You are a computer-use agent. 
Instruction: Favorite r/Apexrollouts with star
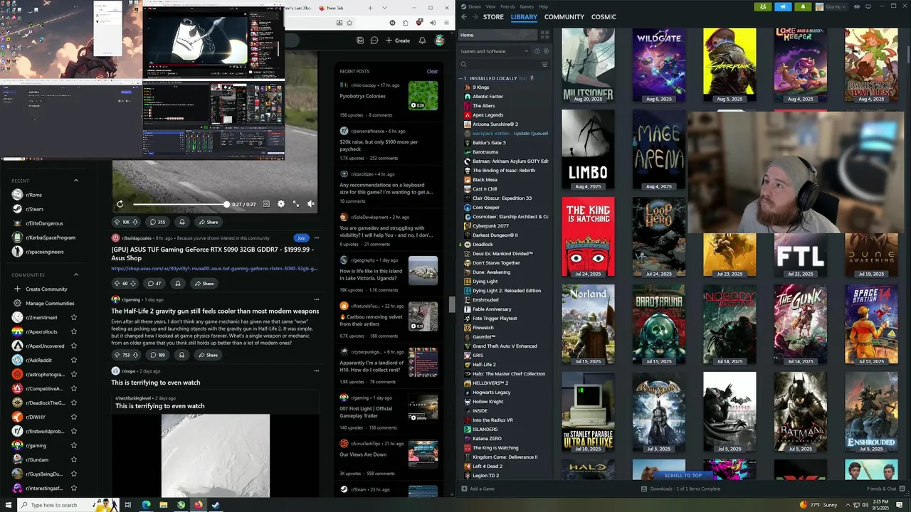tap(74, 332)
